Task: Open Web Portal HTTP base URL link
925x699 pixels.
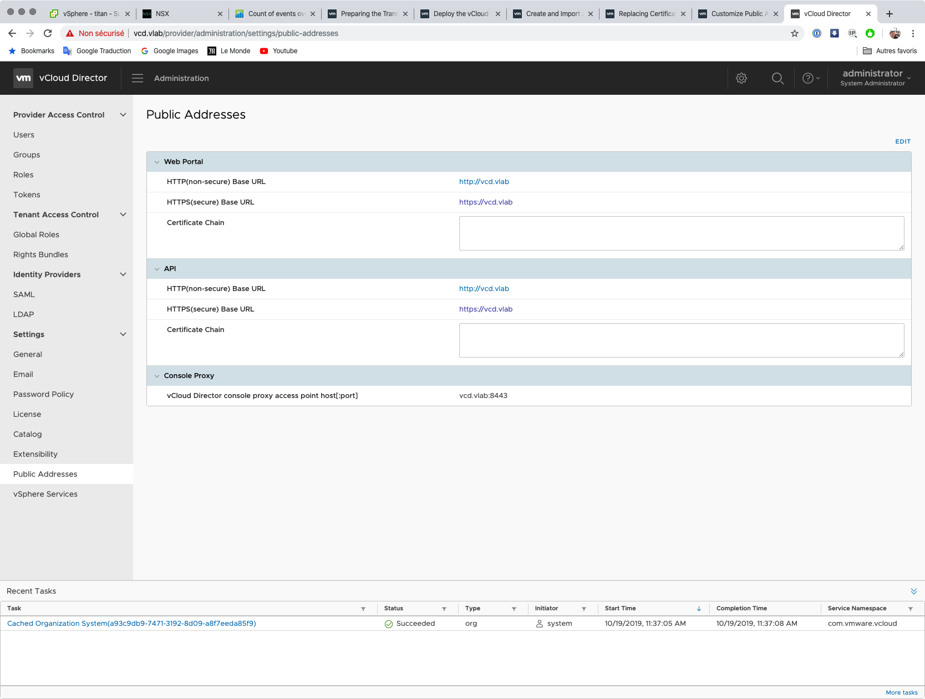Action: tap(484, 182)
